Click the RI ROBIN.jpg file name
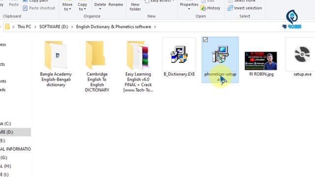 tap(261, 74)
